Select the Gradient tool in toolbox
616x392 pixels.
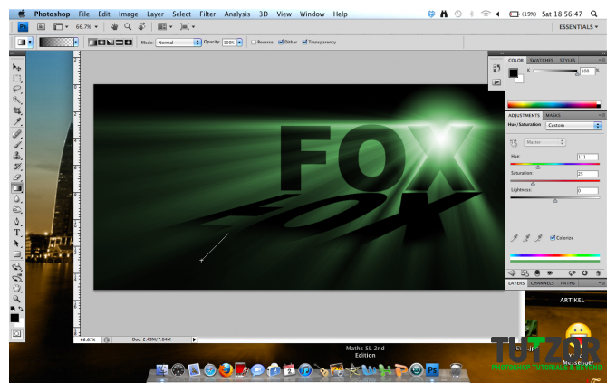click(17, 188)
